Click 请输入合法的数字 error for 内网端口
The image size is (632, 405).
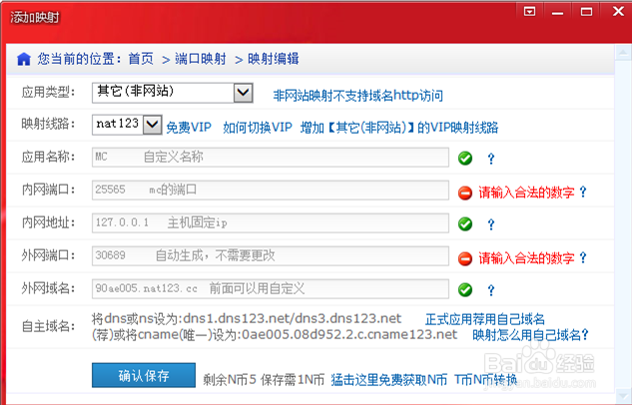526,193
